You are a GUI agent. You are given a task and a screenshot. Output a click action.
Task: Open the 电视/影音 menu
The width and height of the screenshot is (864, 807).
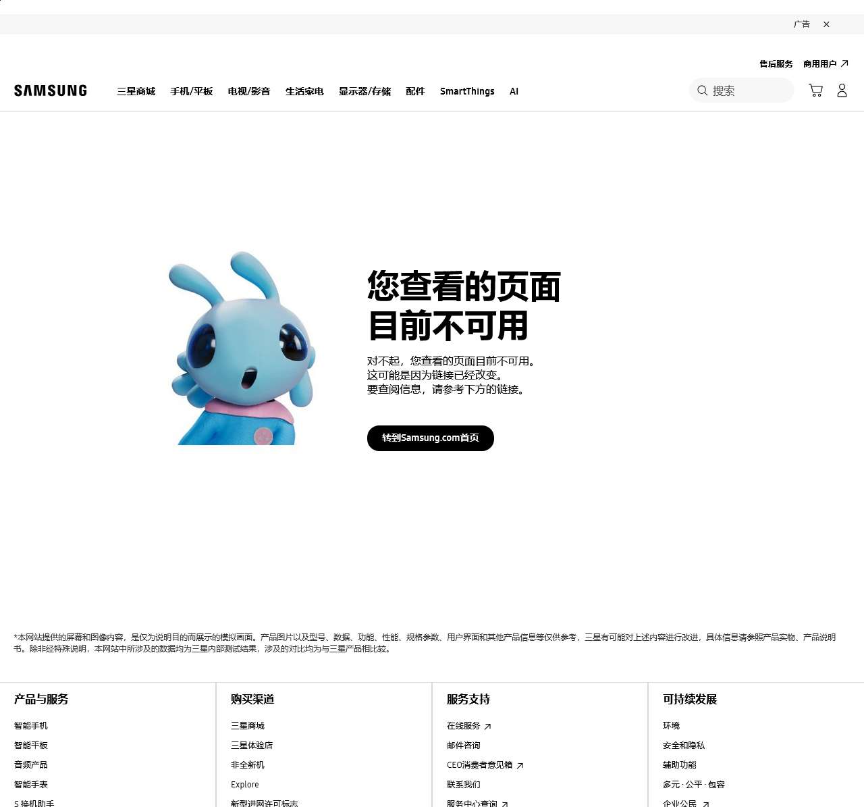(x=249, y=91)
